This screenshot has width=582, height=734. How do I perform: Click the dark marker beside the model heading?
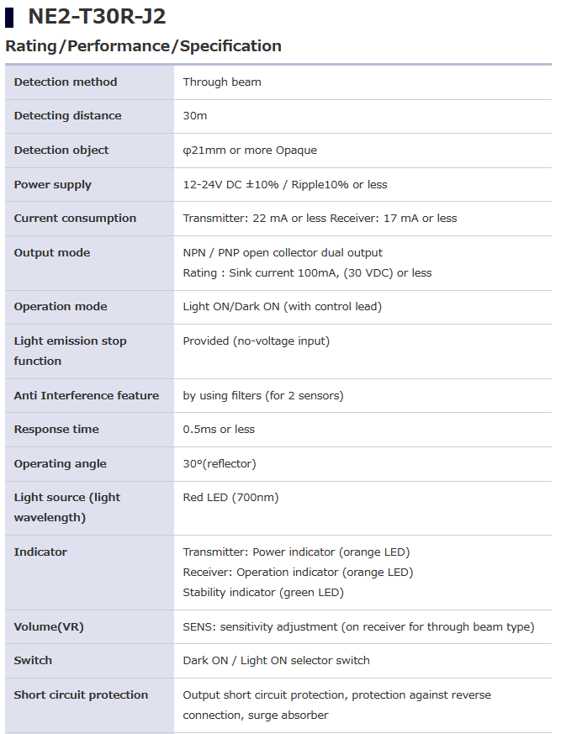[x=10, y=16]
